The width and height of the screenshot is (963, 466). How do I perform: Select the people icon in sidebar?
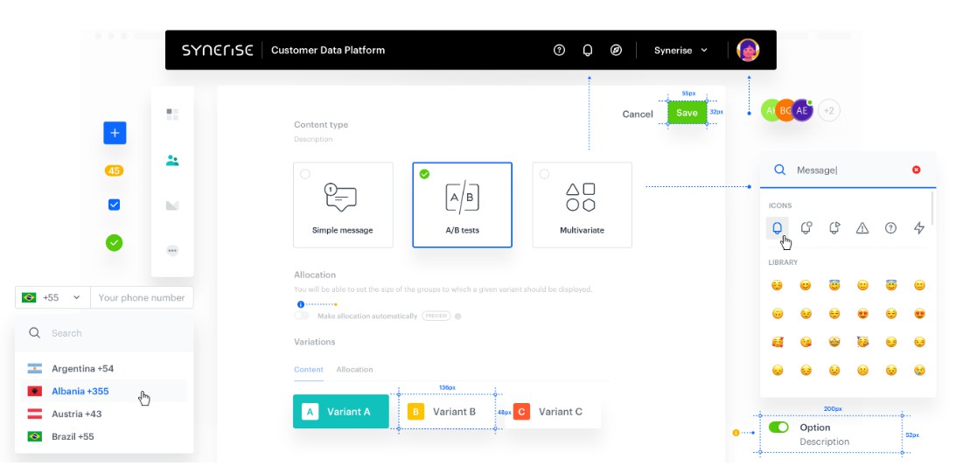[172, 161]
